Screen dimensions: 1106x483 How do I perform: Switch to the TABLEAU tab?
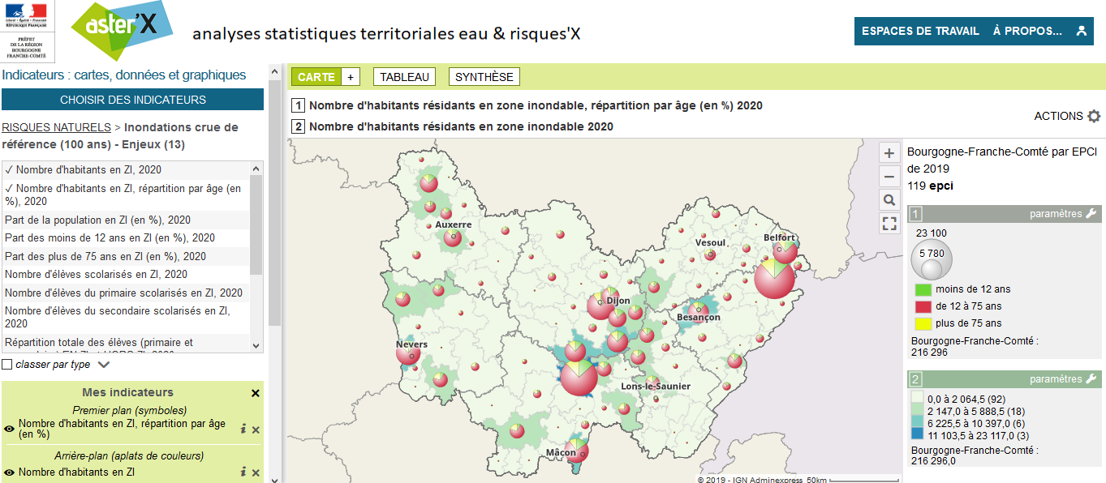pyautogui.click(x=404, y=77)
